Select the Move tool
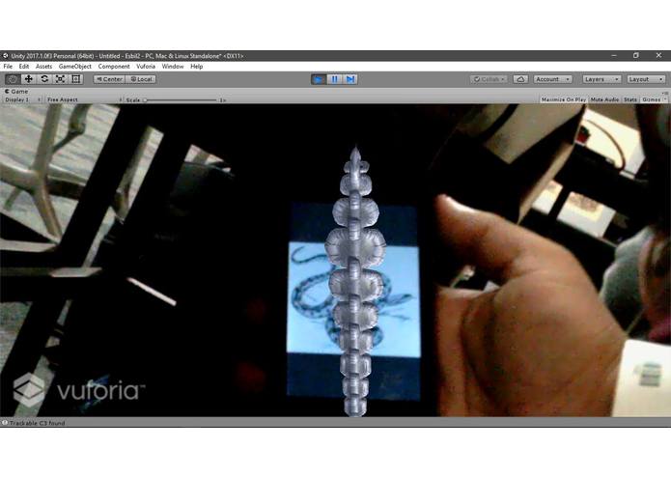Image resolution: width=671 pixels, height=477 pixels. pos(28,79)
